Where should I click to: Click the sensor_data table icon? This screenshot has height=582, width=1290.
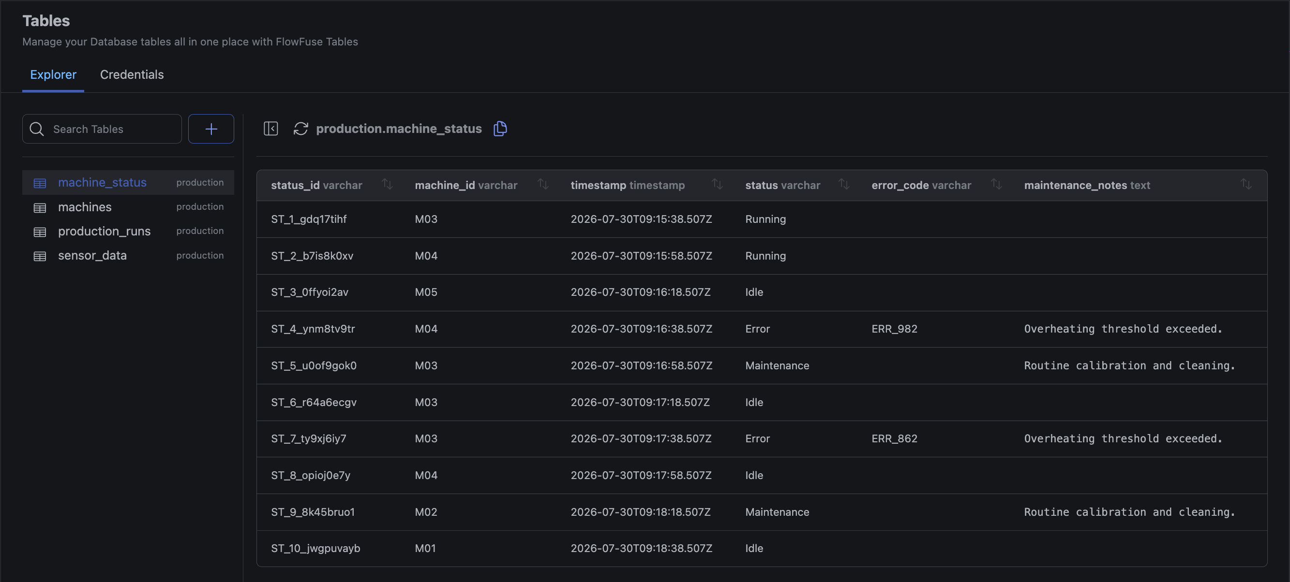(40, 256)
